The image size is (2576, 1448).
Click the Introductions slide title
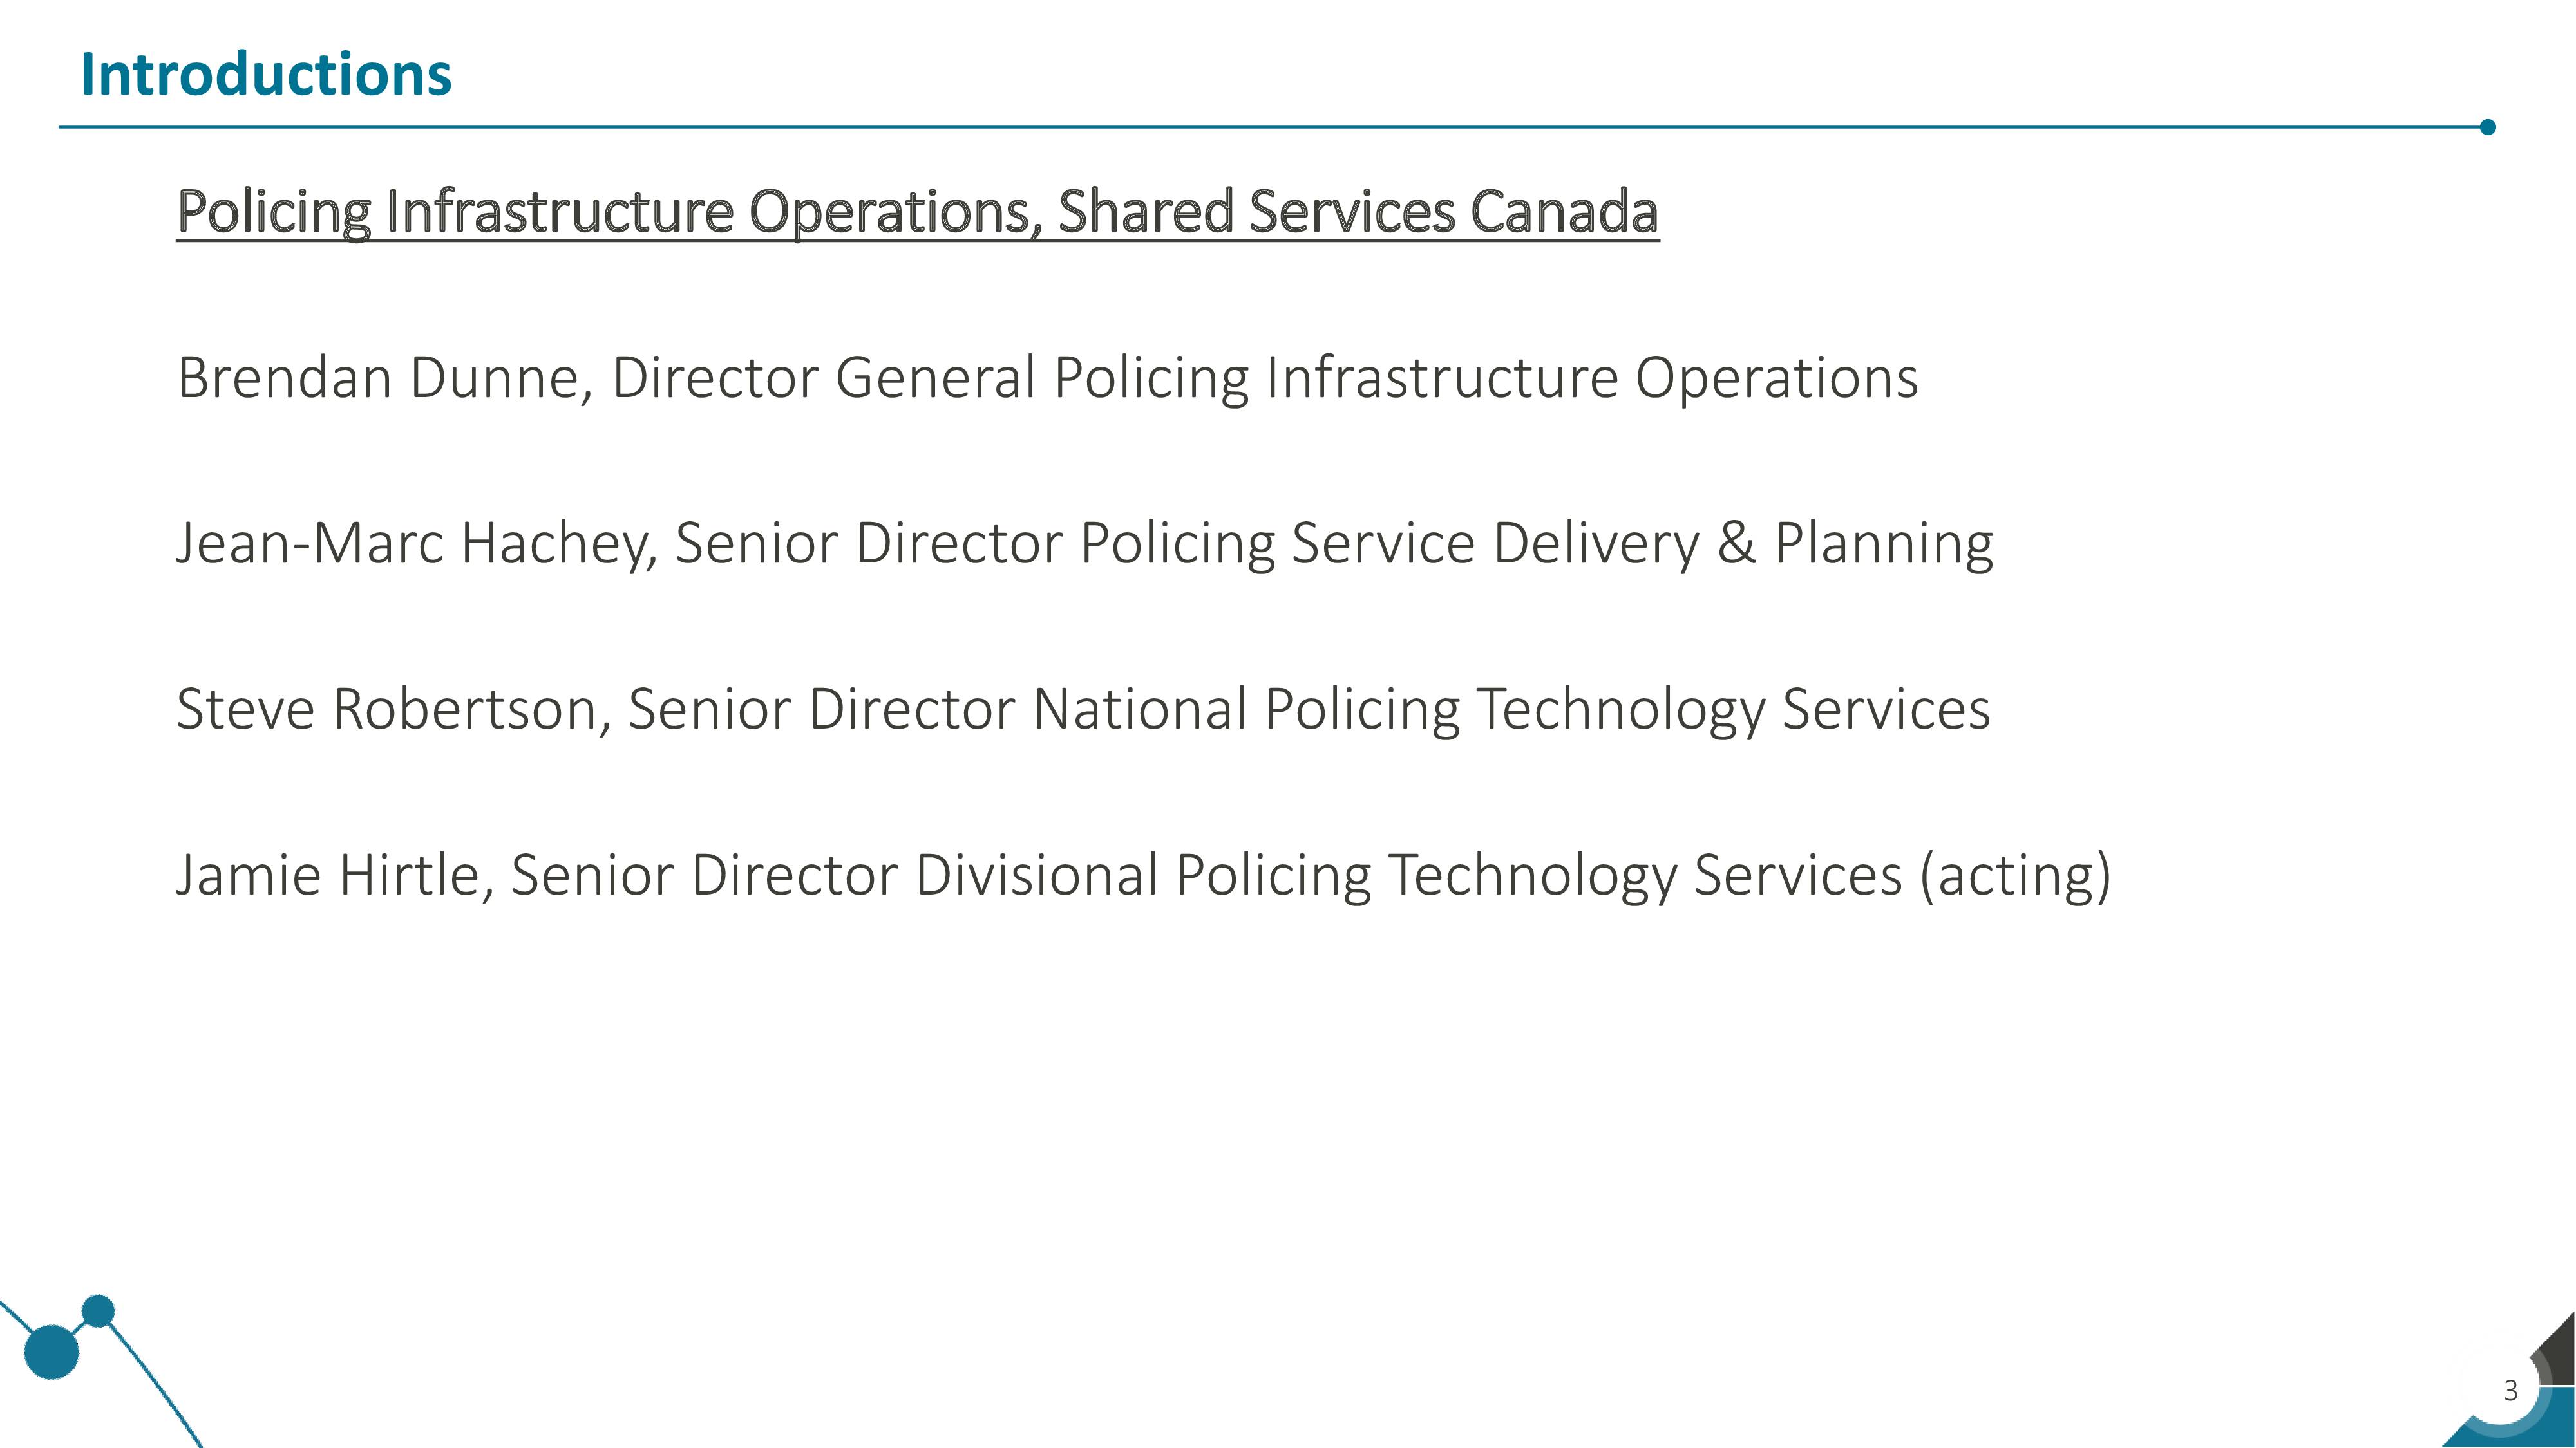coord(266,75)
